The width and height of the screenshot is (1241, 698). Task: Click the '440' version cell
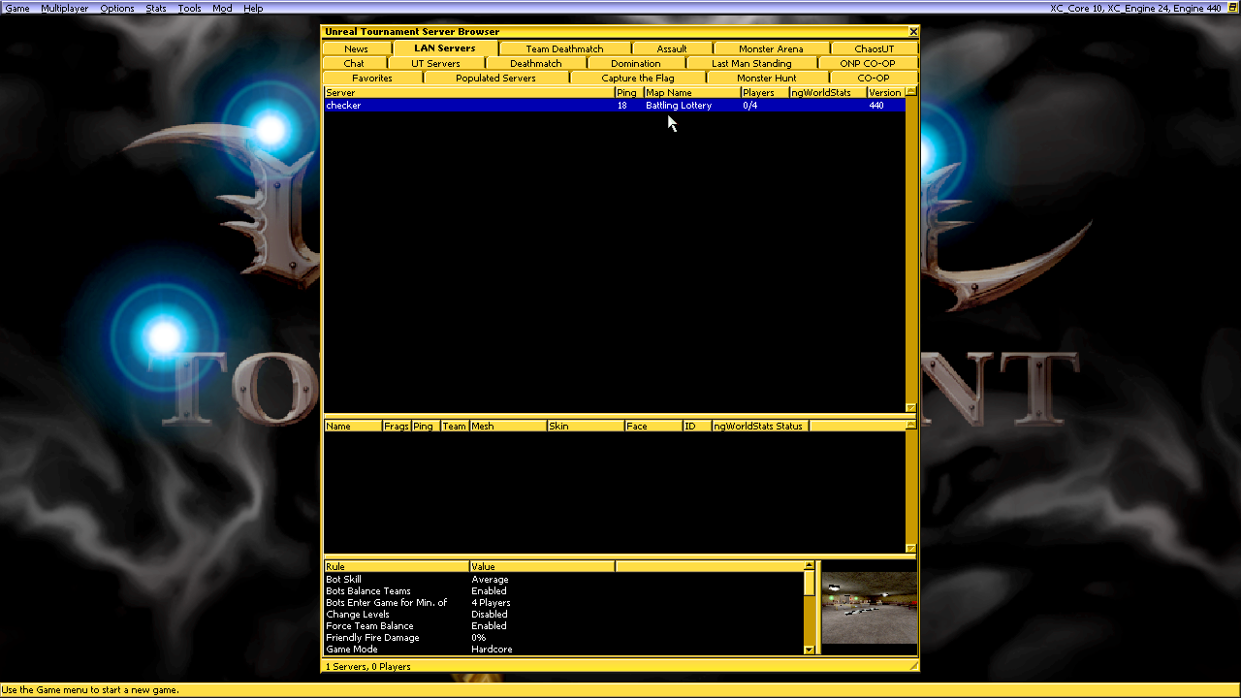876,105
